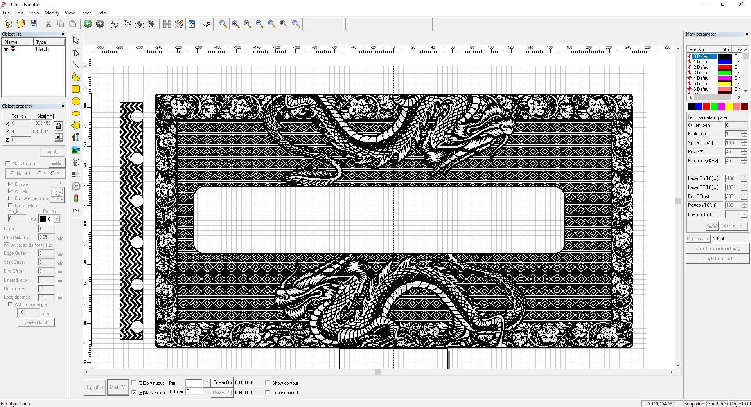Open system parameters with the wrench-screwdriver icon
The height and width of the screenshot is (407, 751).
[179, 24]
